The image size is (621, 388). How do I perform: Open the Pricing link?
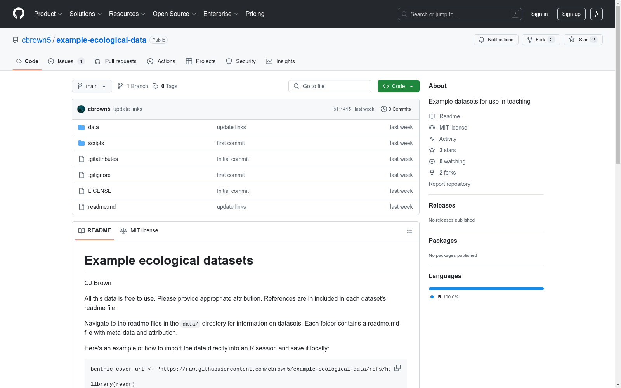coord(255,14)
